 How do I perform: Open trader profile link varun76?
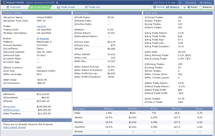tap(41, 26)
